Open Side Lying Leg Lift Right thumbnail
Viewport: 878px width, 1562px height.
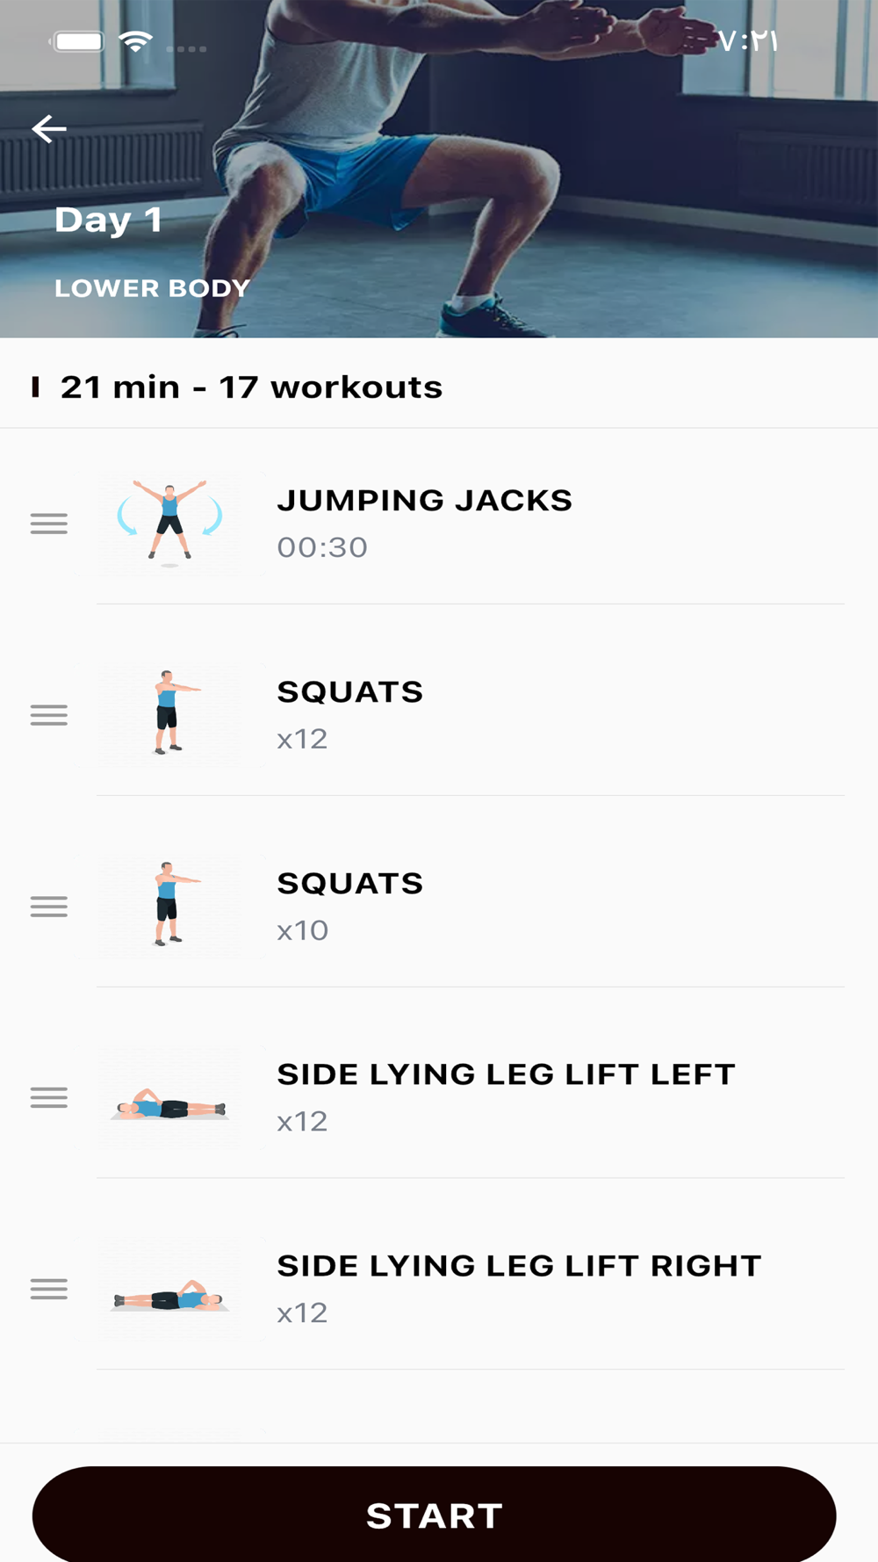169,1289
